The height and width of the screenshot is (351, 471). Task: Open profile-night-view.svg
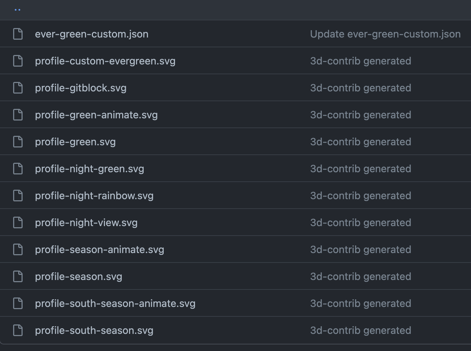click(x=86, y=222)
